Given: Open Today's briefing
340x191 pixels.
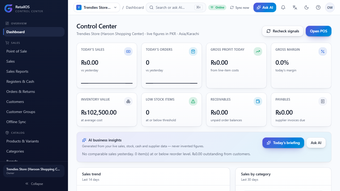Looking at the screenshot, I should pyautogui.click(x=283, y=143).
